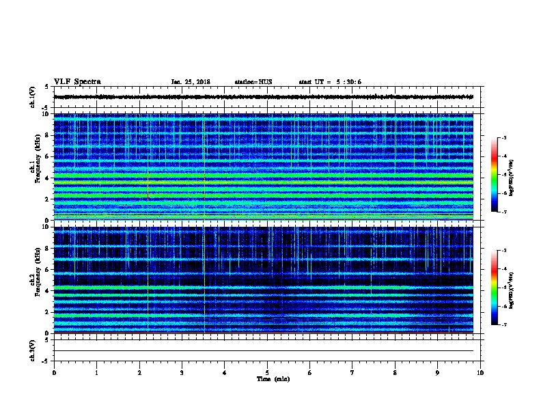Click the "6" kHz tick on ch.2 frequency axis

(48, 270)
